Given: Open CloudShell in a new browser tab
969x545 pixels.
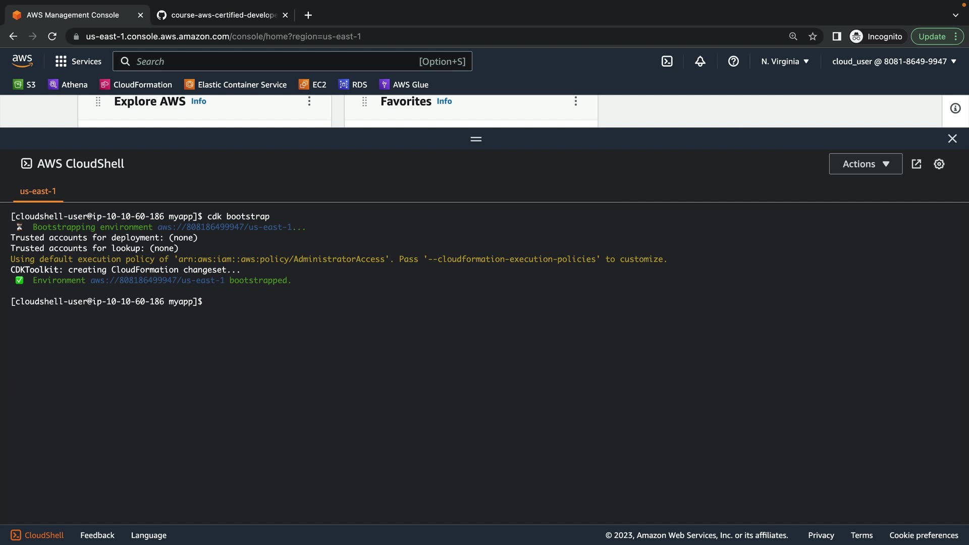Looking at the screenshot, I should point(917,164).
